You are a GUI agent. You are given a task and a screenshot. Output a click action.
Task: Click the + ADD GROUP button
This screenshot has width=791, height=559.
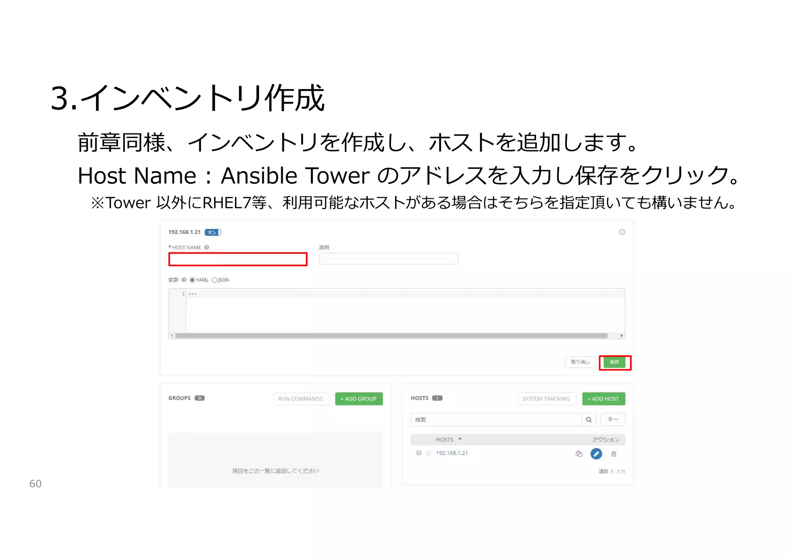[x=359, y=399]
